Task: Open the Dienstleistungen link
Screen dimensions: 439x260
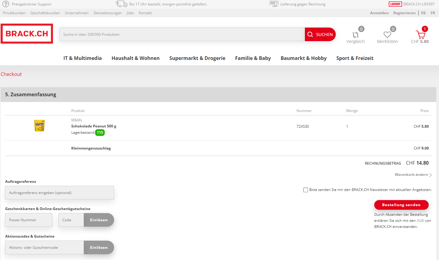Action: click(x=107, y=13)
